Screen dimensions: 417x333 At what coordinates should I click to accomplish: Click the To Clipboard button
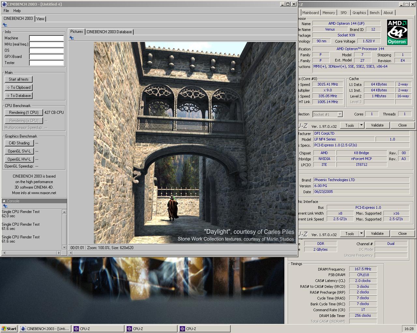tap(19, 87)
